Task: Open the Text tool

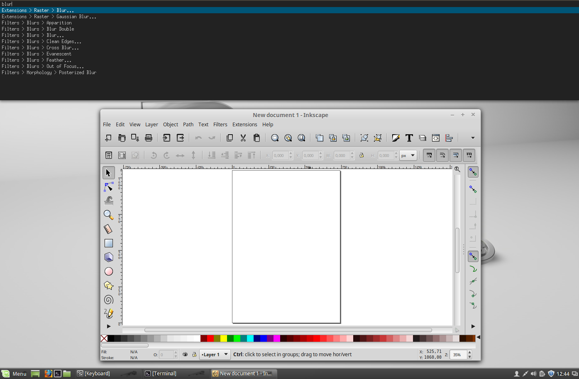Action: (409, 138)
